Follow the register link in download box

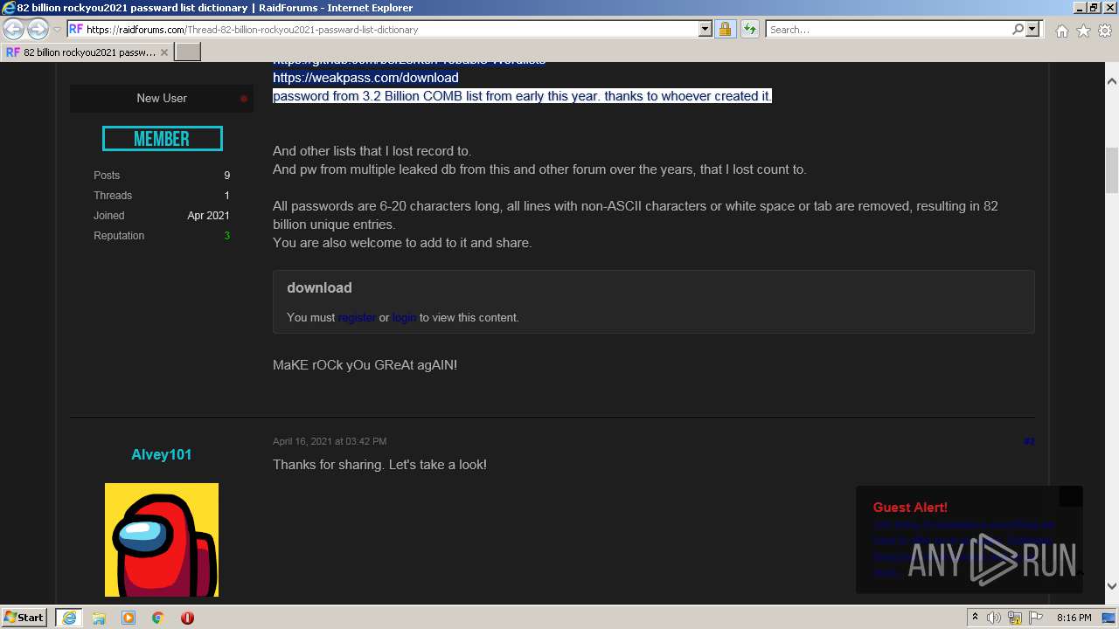coord(357,318)
